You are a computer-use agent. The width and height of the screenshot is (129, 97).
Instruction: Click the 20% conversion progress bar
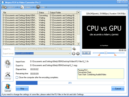tap(70, 83)
